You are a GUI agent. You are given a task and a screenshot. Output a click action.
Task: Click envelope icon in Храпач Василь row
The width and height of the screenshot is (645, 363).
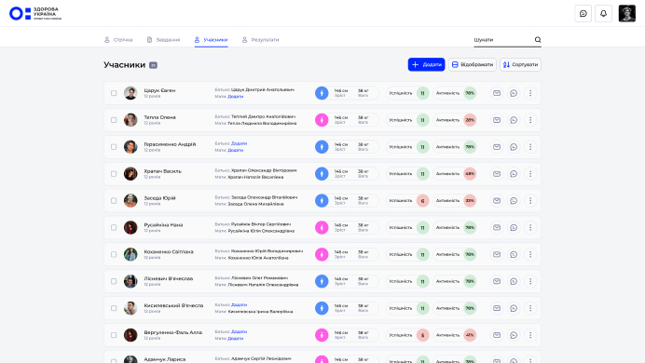pyautogui.click(x=497, y=174)
